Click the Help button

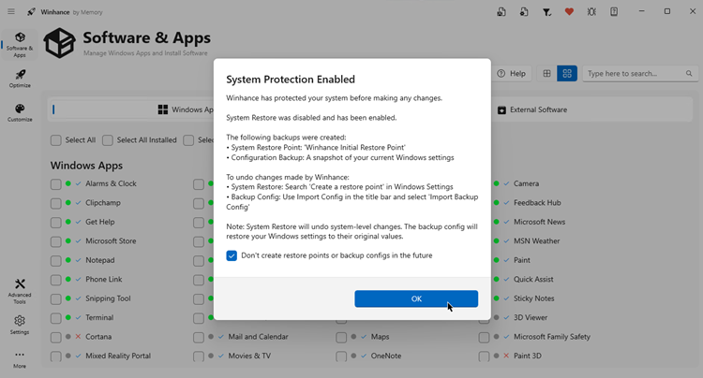[x=512, y=73]
